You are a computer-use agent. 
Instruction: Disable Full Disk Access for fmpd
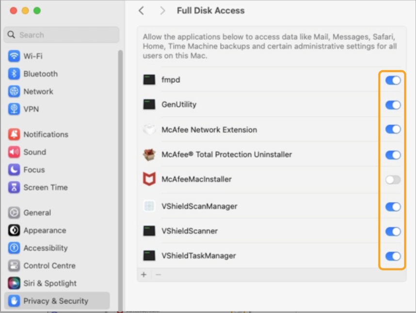click(393, 81)
